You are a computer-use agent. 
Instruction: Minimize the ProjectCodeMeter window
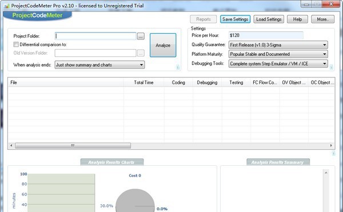[306, 4]
